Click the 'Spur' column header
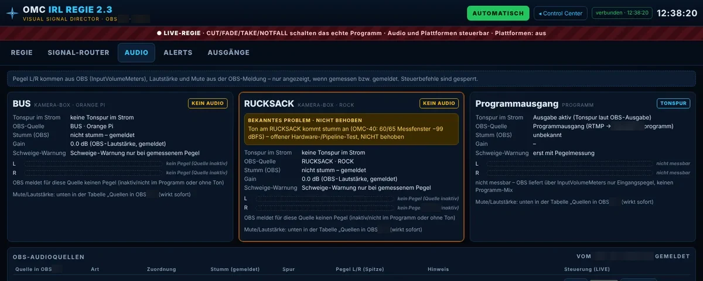Screen dimensions: 703x281 [x=288, y=269]
